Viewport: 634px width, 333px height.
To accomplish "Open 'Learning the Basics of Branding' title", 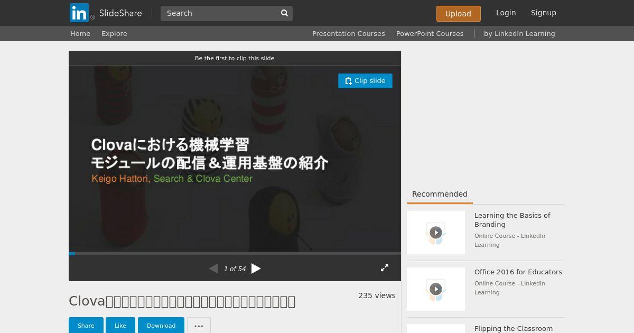I will (x=512, y=220).
